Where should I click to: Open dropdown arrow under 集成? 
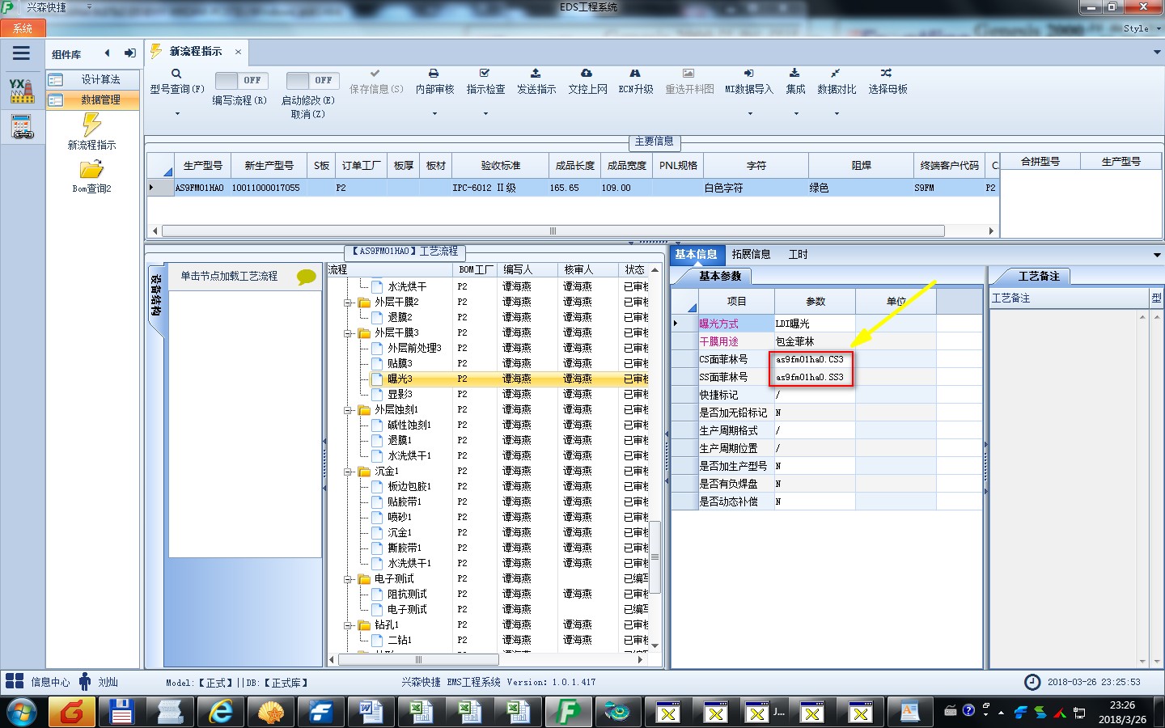pyautogui.click(x=795, y=114)
